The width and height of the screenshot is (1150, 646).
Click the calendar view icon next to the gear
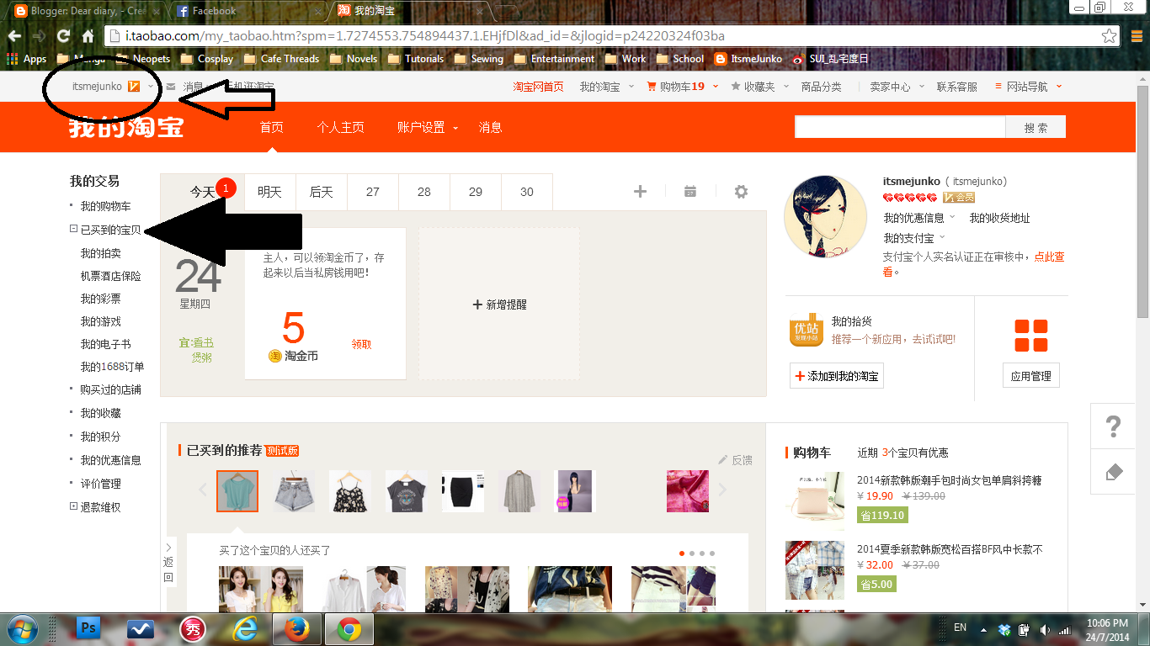pyautogui.click(x=690, y=192)
